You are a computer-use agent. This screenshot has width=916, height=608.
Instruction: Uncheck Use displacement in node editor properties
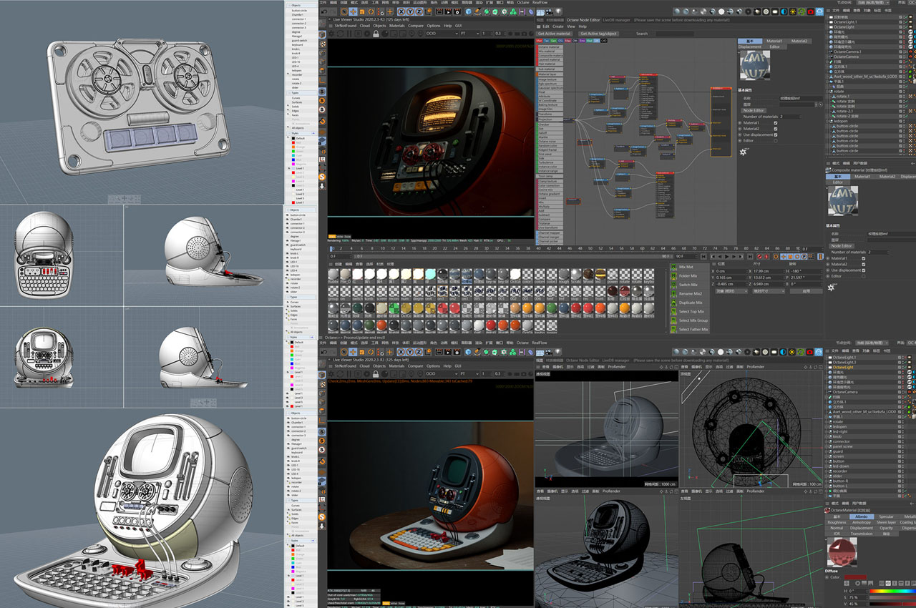coord(776,134)
